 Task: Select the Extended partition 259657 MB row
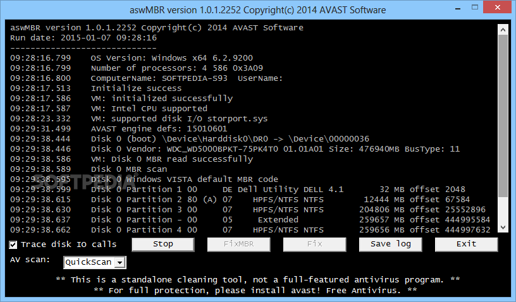pyautogui.click(x=250, y=220)
